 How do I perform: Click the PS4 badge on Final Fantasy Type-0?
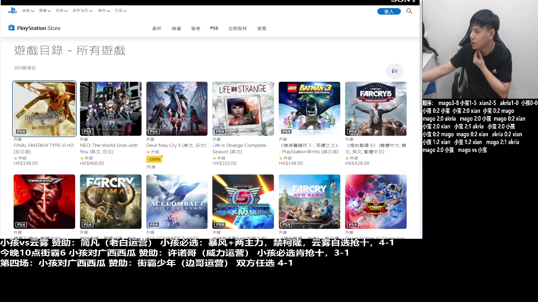click(22, 131)
